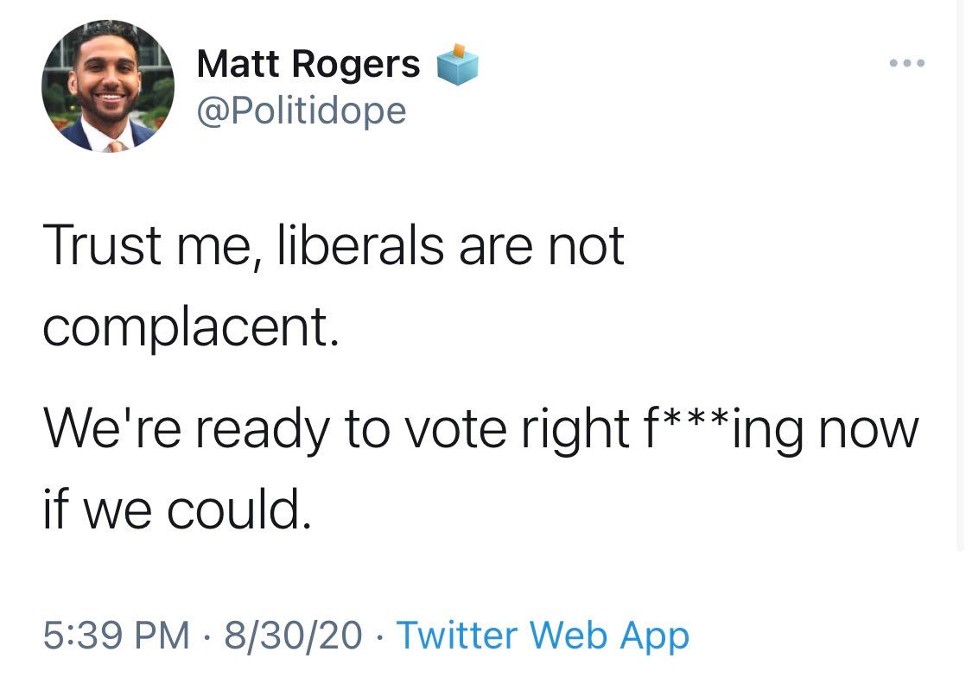Viewport: 972px width, 677px height.
Task: Open the 5:39 PM timestamp link
Action: pyautogui.click(x=117, y=636)
